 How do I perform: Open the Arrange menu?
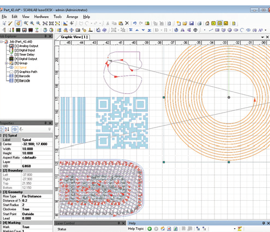[x=72, y=17]
